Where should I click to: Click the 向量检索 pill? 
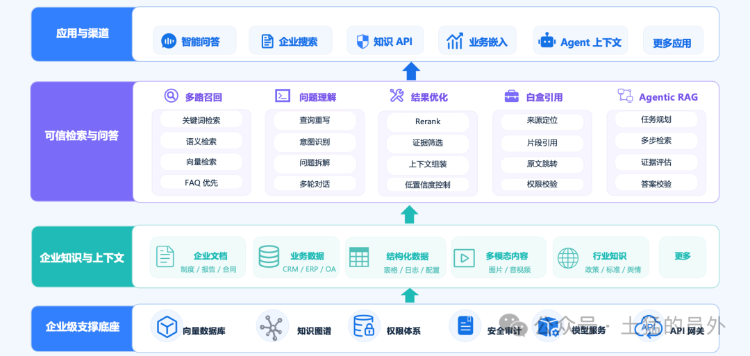[x=201, y=162]
